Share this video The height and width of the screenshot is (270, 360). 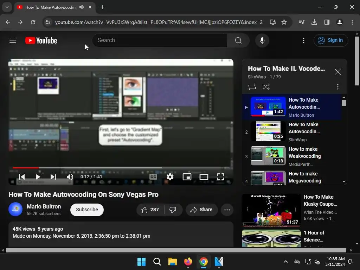(201, 210)
